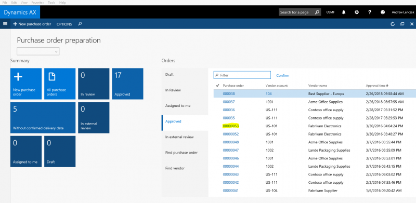Click the Best Supplier - Europe cell
Image resolution: width=416 pixels, height=203 pixels.
(326, 93)
